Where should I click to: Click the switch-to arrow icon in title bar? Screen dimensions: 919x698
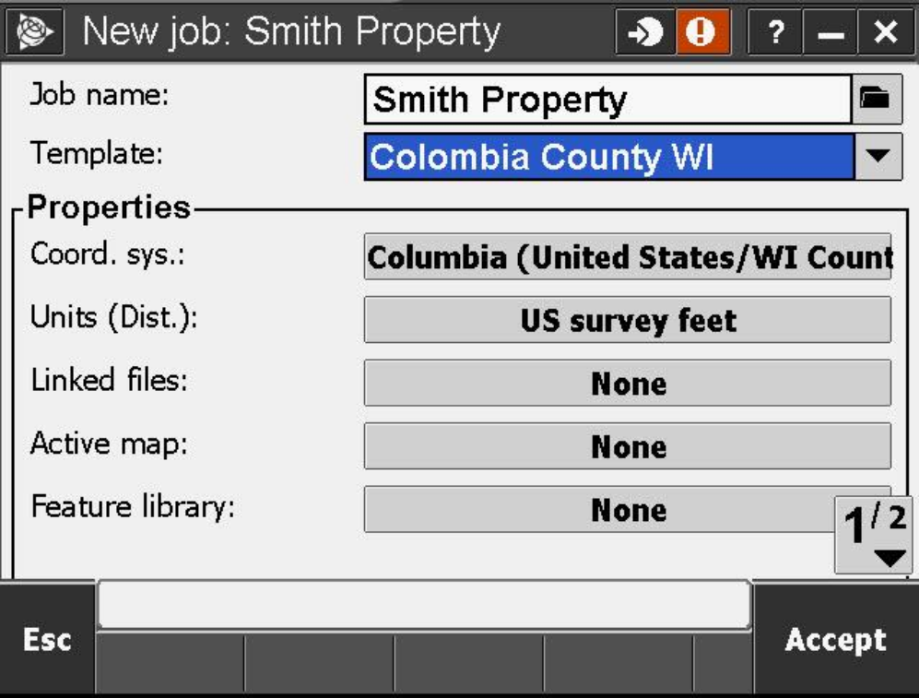coord(644,31)
